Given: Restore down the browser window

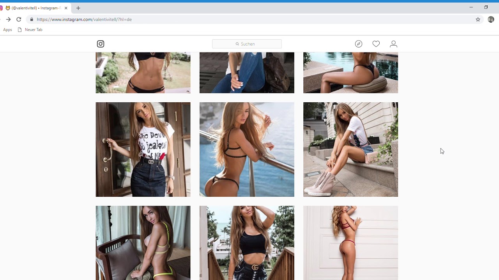Looking at the screenshot, I should coord(486,7).
